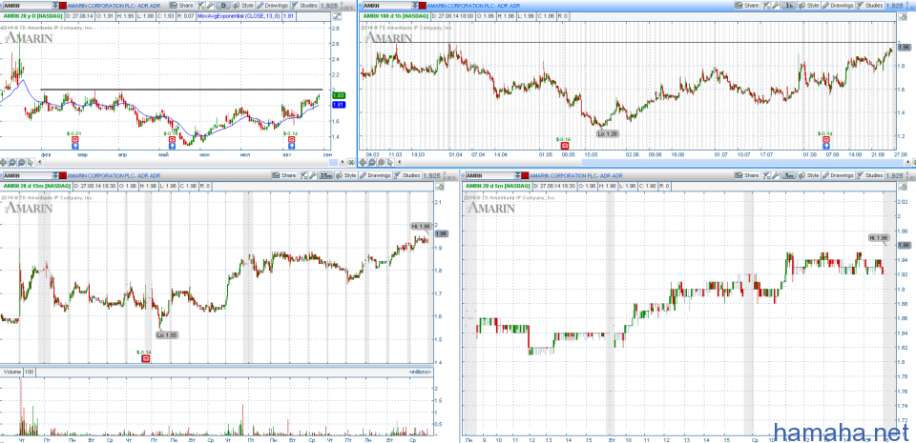
Task: Open the Share button on the daily chart
Action: click(x=181, y=6)
